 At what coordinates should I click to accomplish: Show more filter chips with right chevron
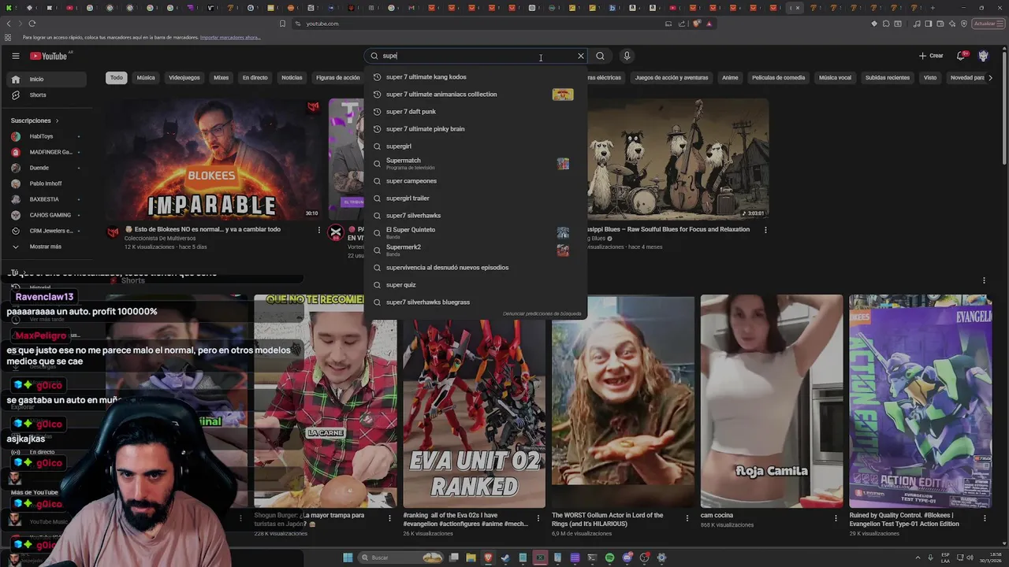[x=991, y=78]
